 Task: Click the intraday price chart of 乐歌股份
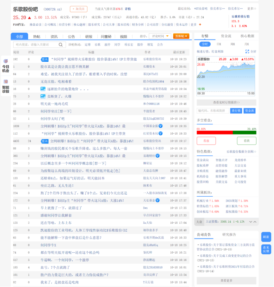[226, 76]
